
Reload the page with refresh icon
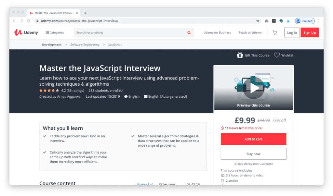[x=29, y=21]
